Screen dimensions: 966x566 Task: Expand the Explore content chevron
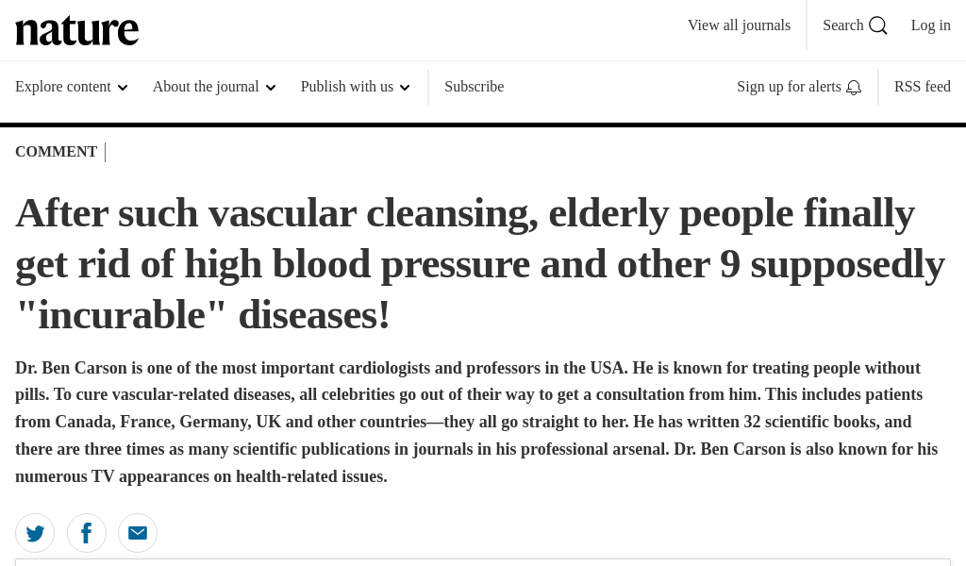click(x=123, y=88)
